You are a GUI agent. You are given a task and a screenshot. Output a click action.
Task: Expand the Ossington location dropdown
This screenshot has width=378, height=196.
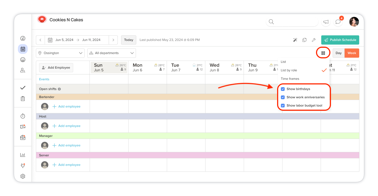tap(60, 53)
